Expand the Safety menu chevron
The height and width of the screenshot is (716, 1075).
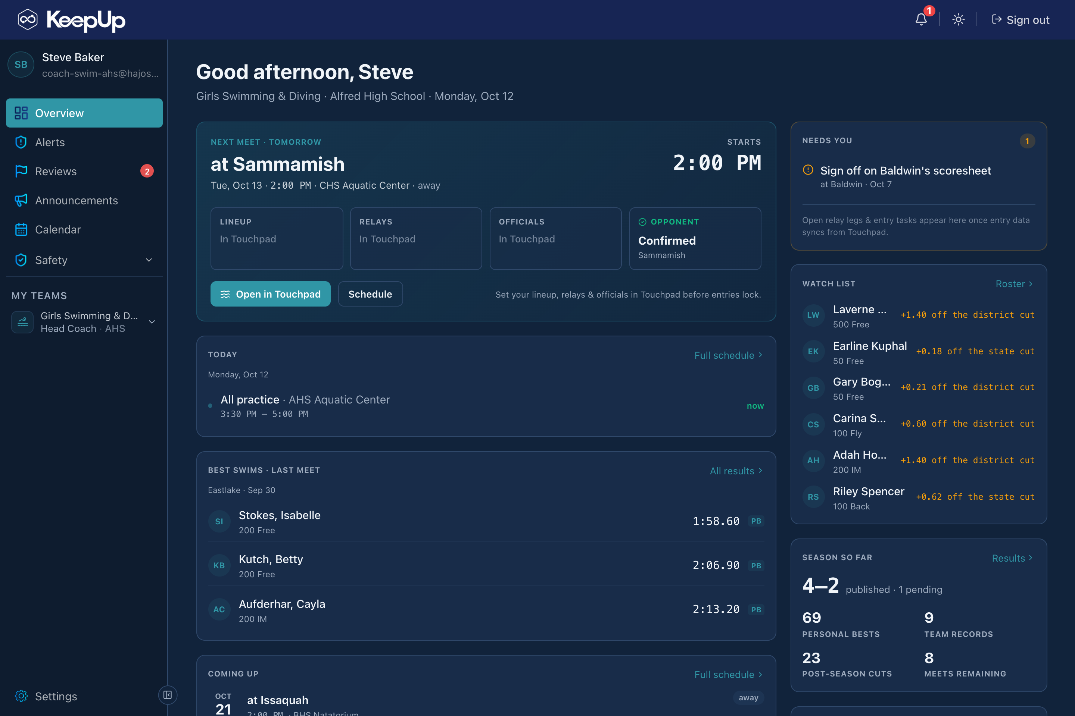pos(149,260)
